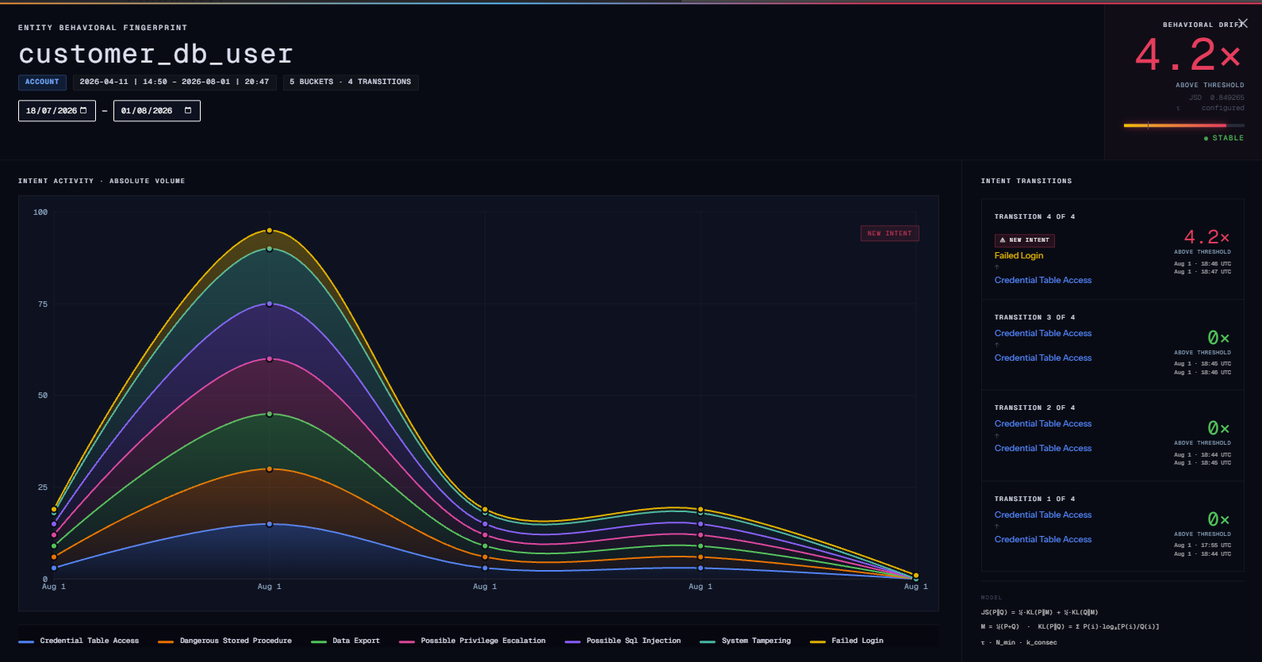Click the Aug 1 · 17:55 UTC timestamp
The width and height of the screenshot is (1262, 662).
pos(1203,545)
